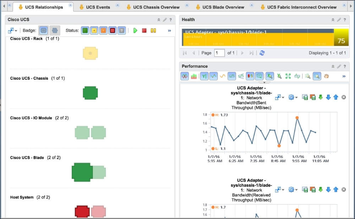This screenshot has height=219, width=355.
Task: Click the zoom X-axis button
Action: (x=270, y=76)
